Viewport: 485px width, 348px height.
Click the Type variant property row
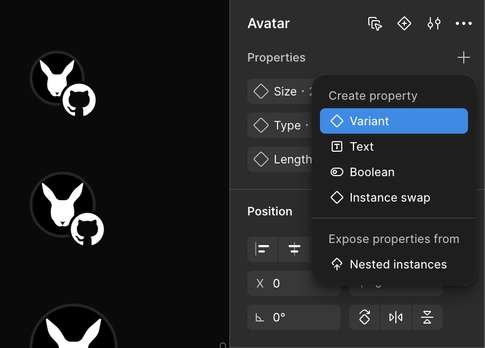[280, 125]
